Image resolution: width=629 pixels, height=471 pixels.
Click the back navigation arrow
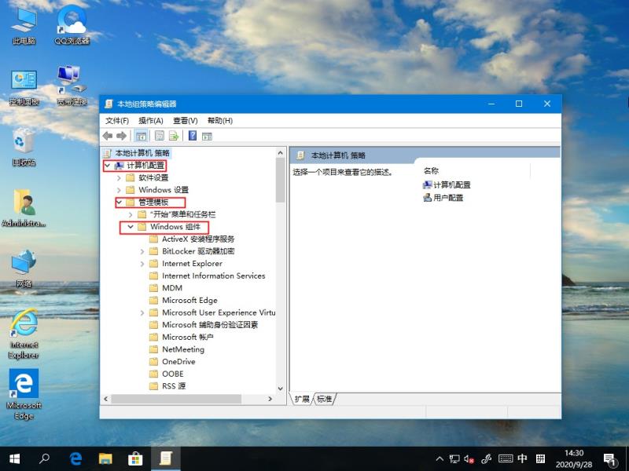(x=108, y=135)
